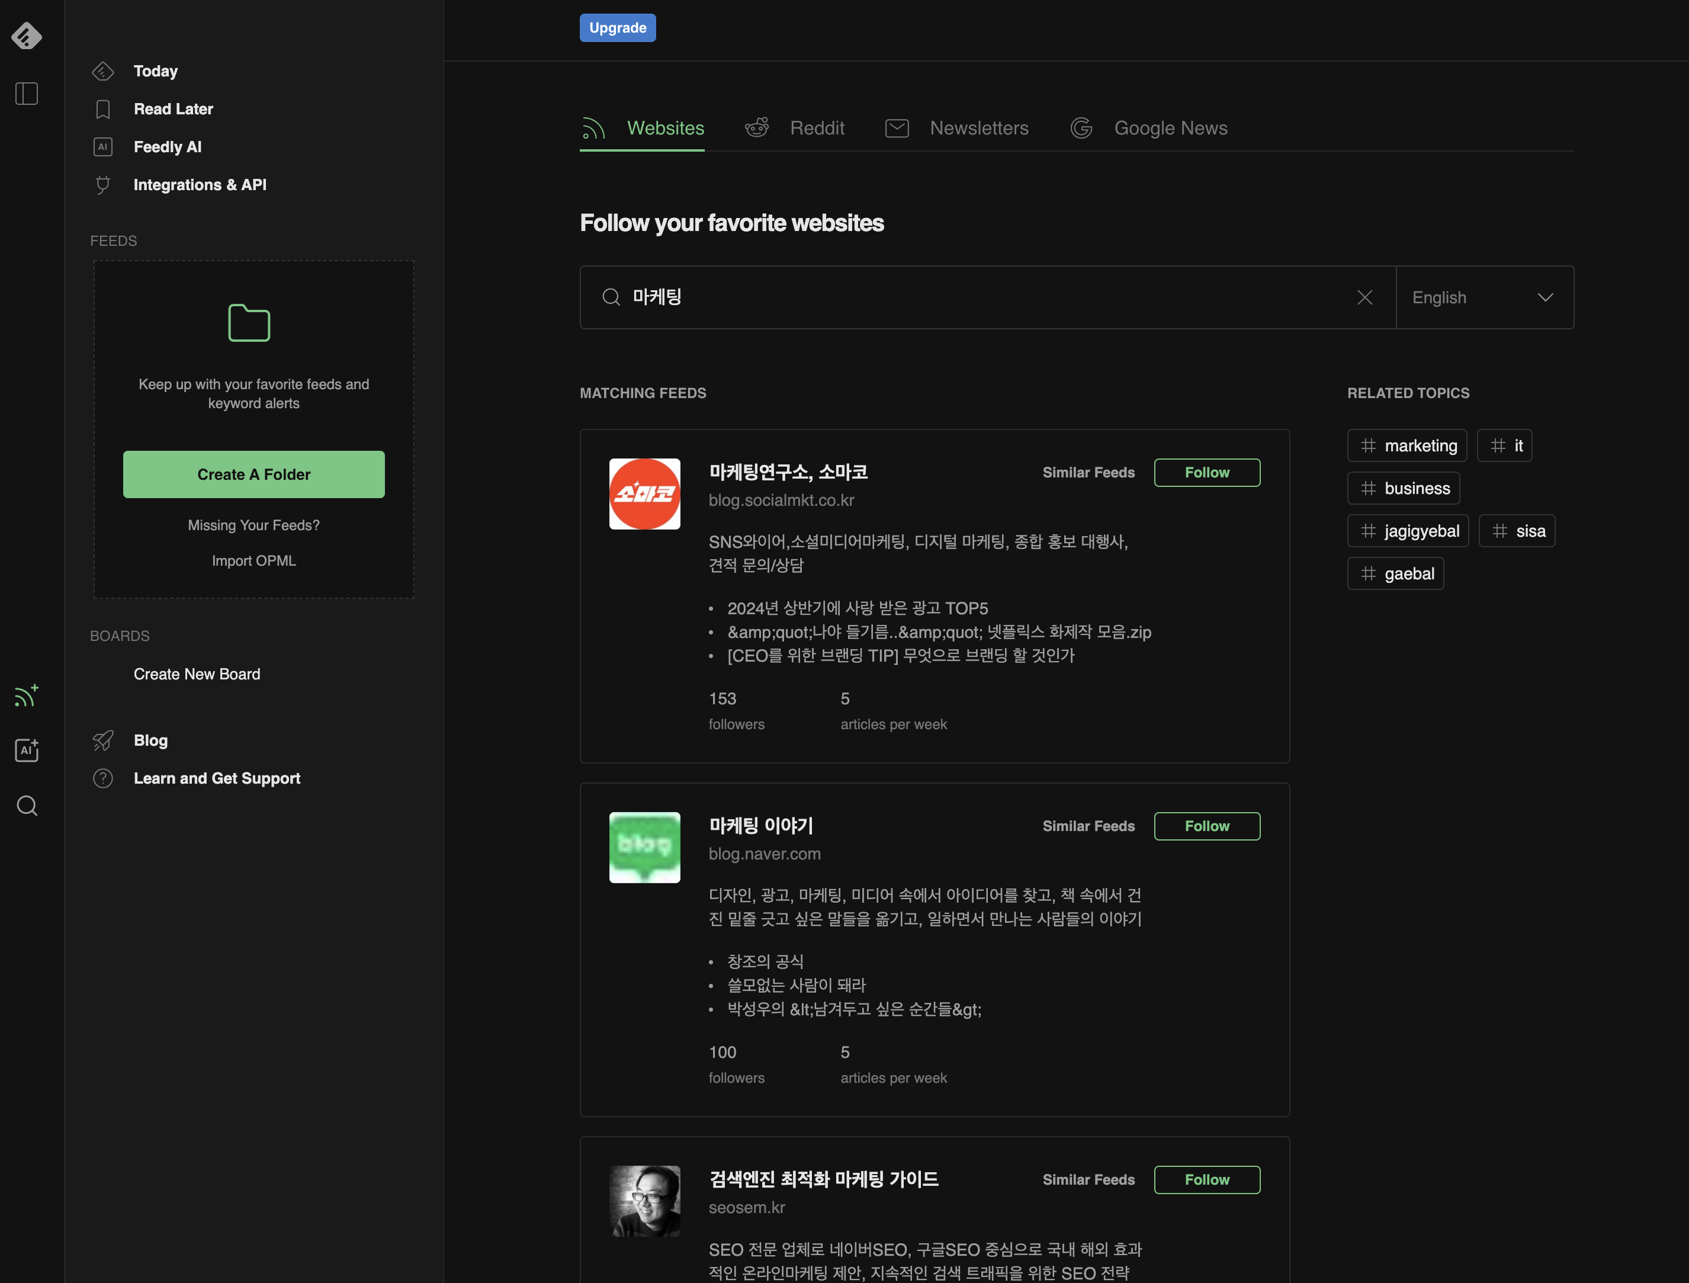Select the it related topic
Image resolution: width=1689 pixels, height=1283 pixels.
point(1505,445)
